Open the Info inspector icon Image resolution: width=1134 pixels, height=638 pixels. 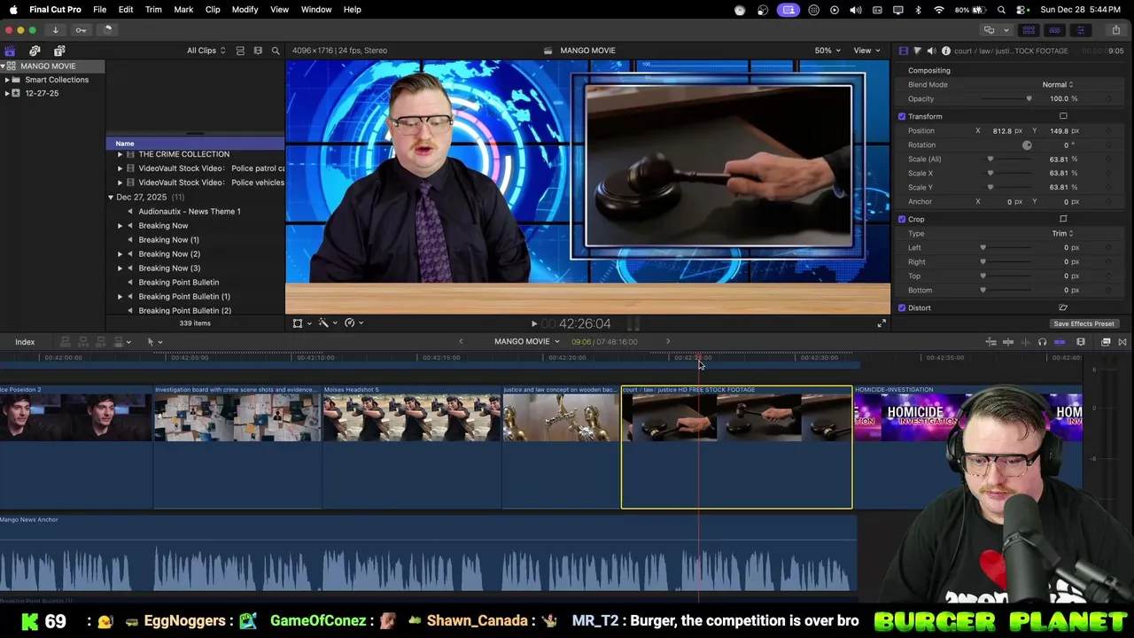pos(945,51)
